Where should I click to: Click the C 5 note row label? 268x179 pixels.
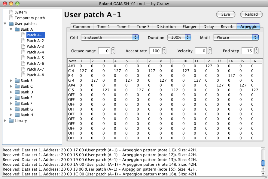click(71, 90)
